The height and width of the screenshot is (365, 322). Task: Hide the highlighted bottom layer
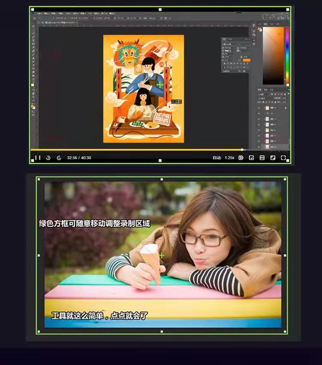pos(259,147)
